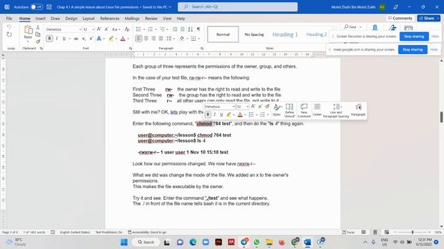
Task: Toggle Underline in the floating mini toolbar
Action: click(221, 114)
